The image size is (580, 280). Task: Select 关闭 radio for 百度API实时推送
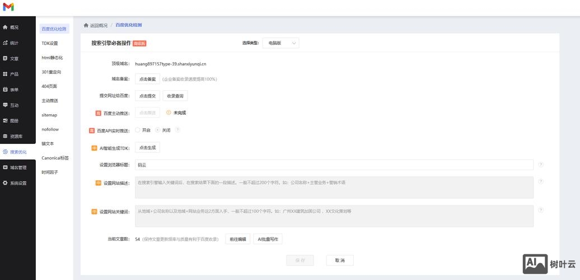(158, 130)
